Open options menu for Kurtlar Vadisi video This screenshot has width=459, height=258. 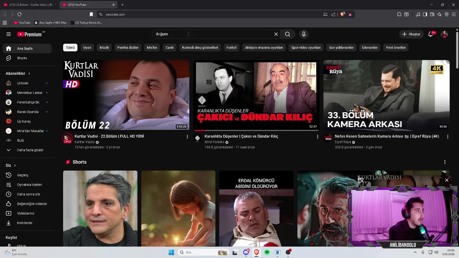pyautogui.click(x=187, y=137)
